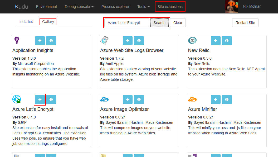Click the Kudu logo
The width and height of the screenshot is (278, 157).
tap(22, 7)
